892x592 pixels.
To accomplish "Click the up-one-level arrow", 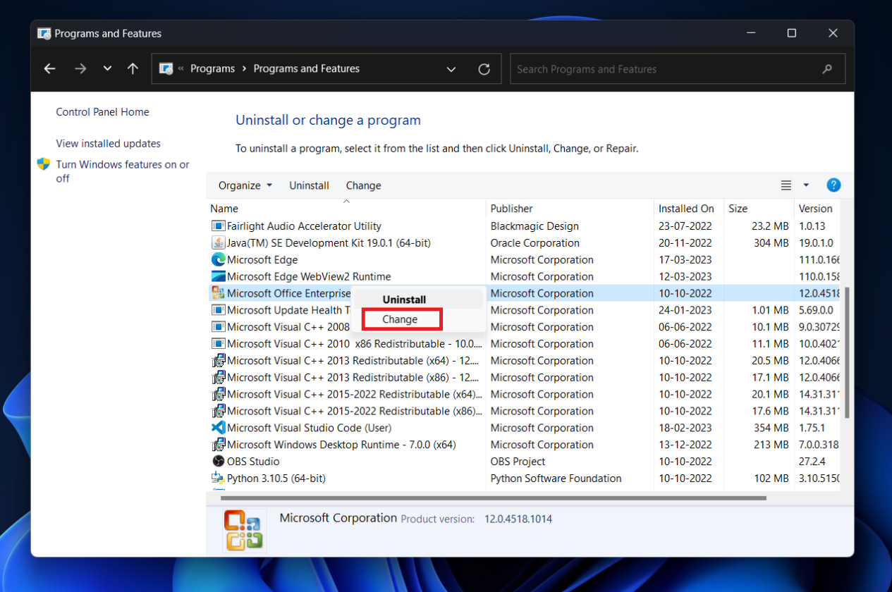I will click(133, 68).
